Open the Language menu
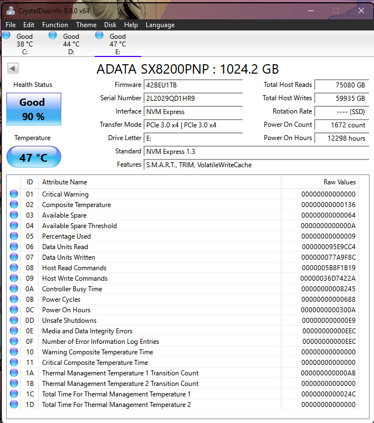This screenshot has height=423, width=374. coord(160,25)
